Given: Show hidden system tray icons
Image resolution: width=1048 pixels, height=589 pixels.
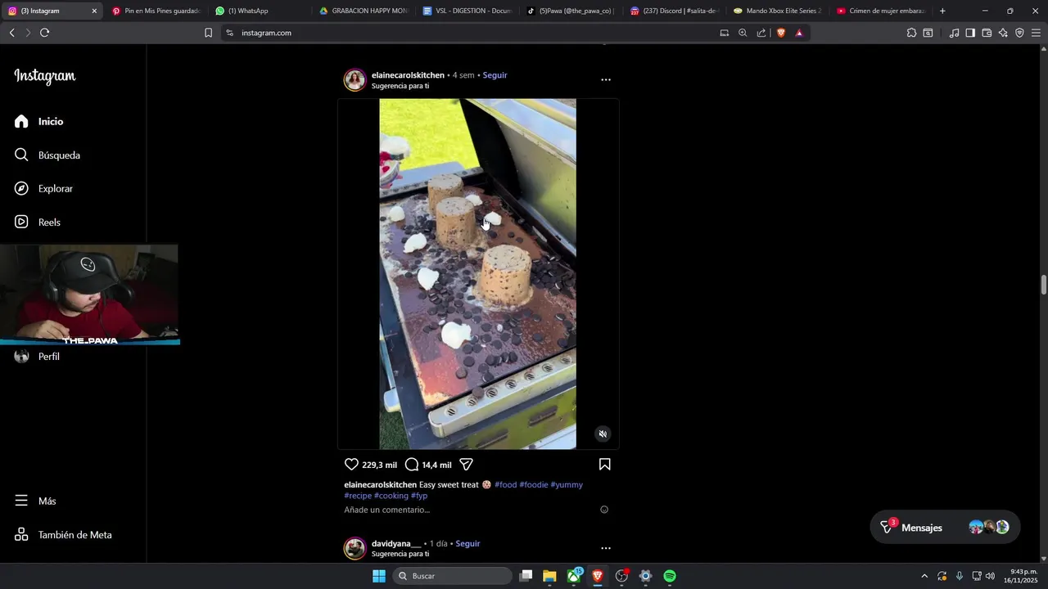Looking at the screenshot, I should pyautogui.click(x=924, y=576).
